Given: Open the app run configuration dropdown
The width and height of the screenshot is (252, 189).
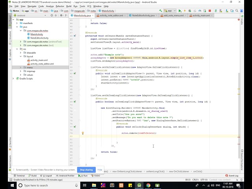Looking at the screenshot, I should tap(170, 11).
